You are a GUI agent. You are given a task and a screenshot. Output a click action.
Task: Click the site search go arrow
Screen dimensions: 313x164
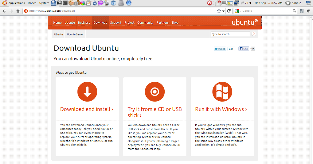click(x=254, y=34)
